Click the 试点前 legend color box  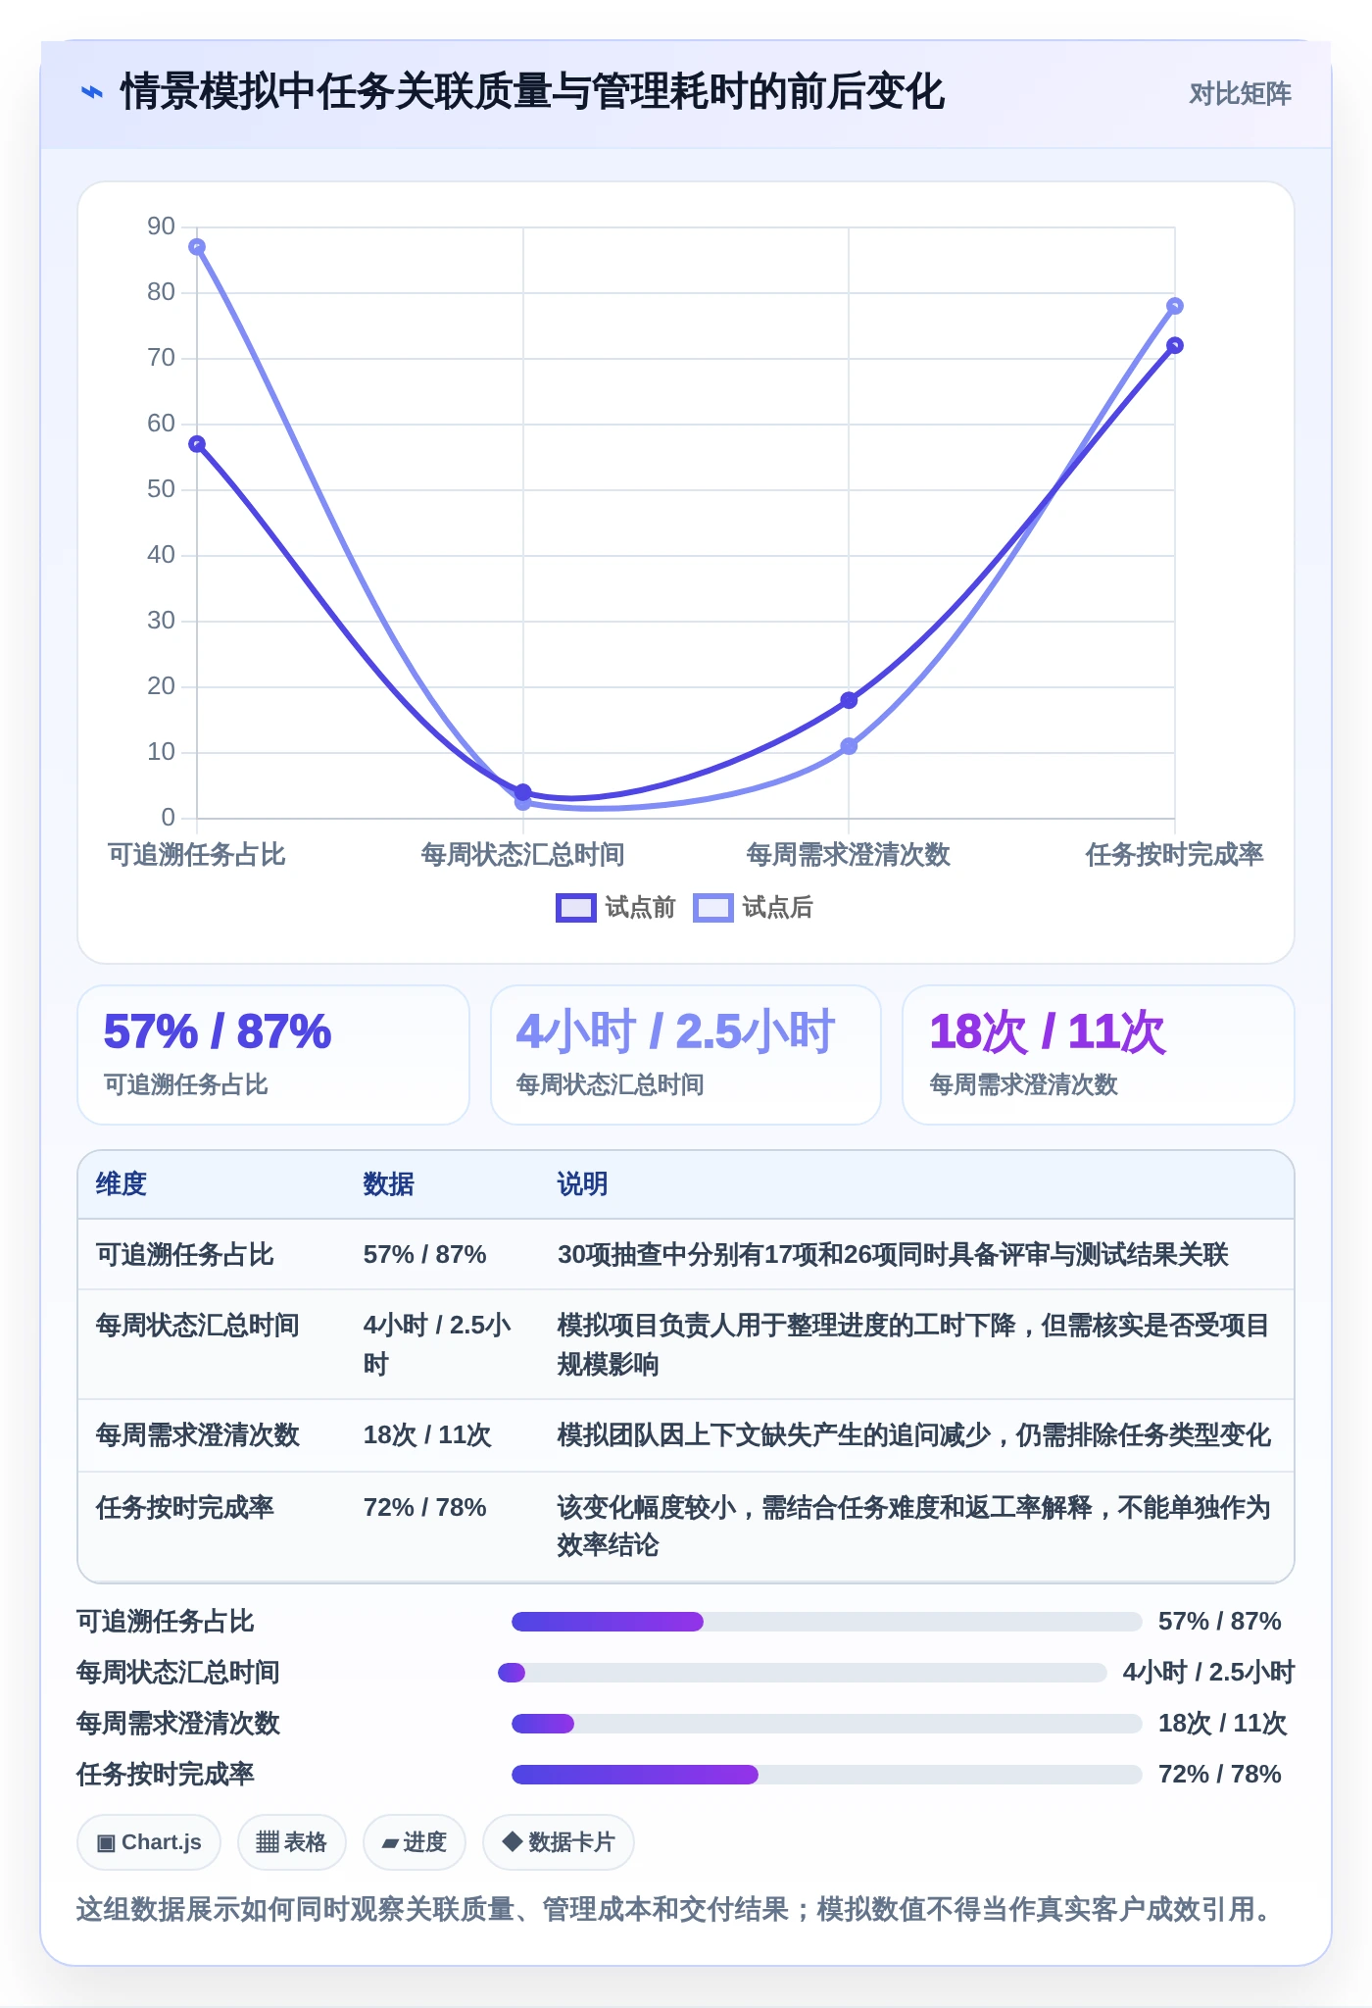575,908
